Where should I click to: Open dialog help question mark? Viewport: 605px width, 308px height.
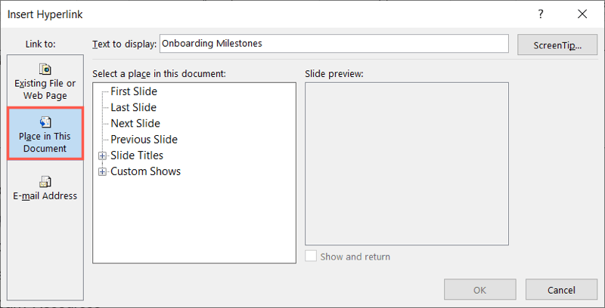pyautogui.click(x=541, y=14)
